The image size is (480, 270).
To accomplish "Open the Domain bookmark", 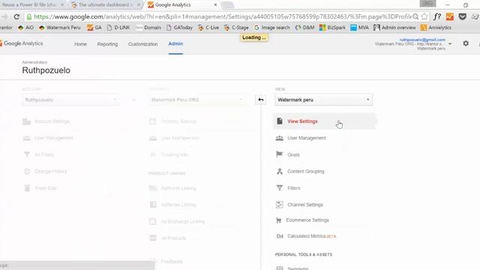I will (x=148, y=28).
